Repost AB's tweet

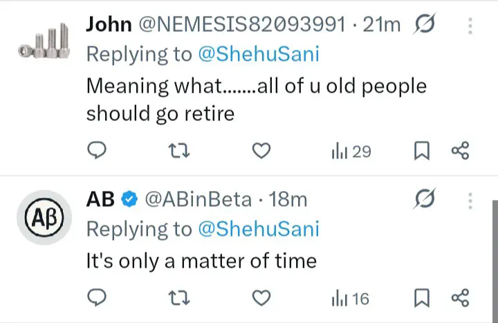point(178,298)
